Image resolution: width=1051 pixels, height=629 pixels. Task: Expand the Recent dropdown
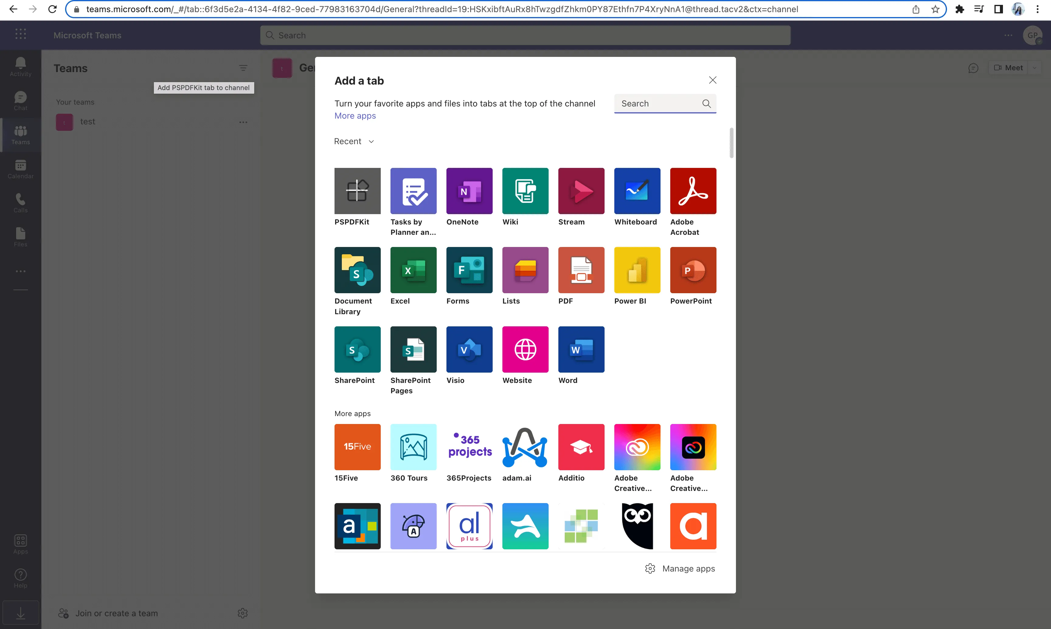[x=354, y=141]
